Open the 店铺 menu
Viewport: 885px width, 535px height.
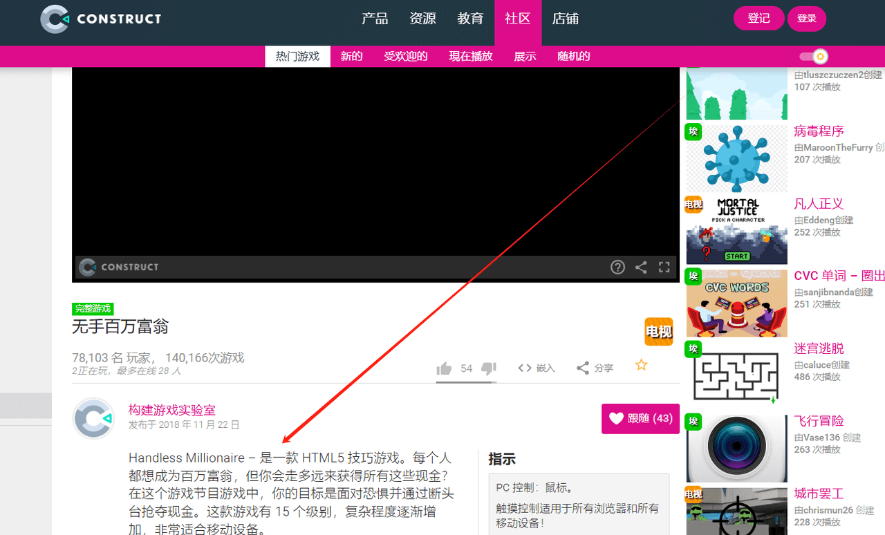pos(566,19)
